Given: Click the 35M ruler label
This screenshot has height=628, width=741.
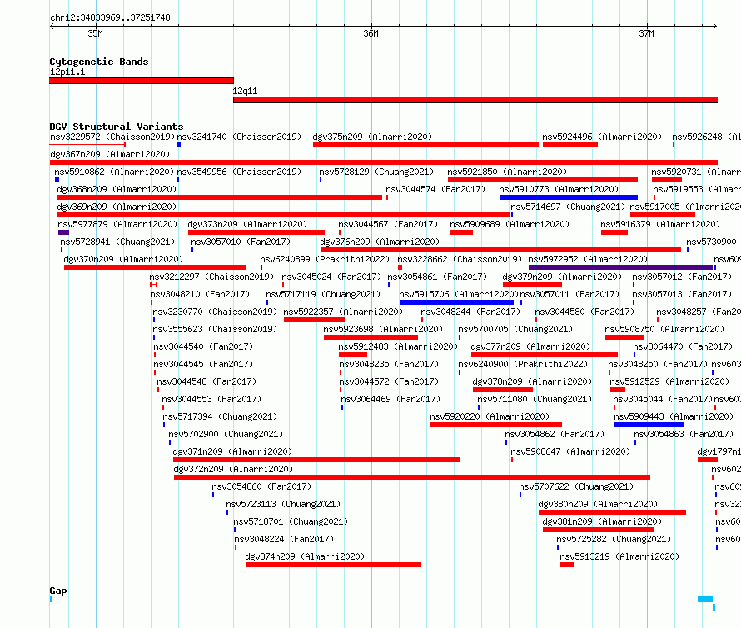Looking at the screenshot, I should tap(96, 33).
